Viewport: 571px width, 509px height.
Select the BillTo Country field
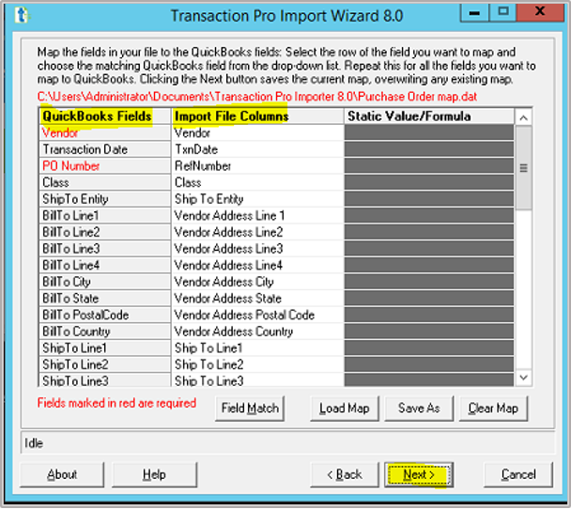click(x=104, y=332)
